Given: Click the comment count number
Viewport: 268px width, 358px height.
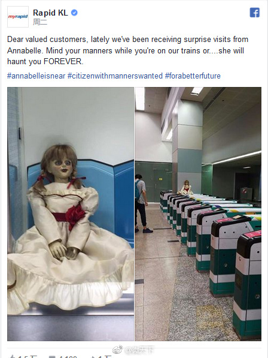Looking at the screenshot, I should [x=68, y=357].
